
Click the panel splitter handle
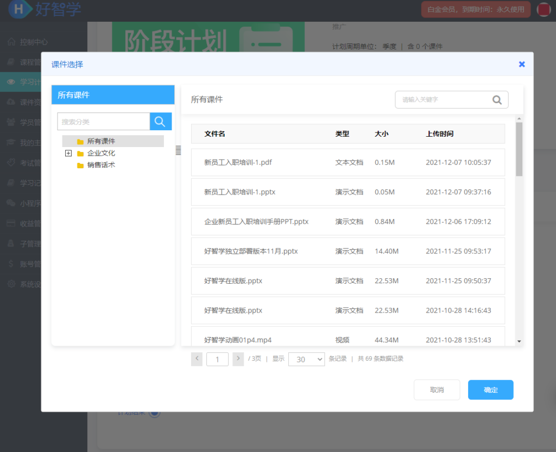178,150
